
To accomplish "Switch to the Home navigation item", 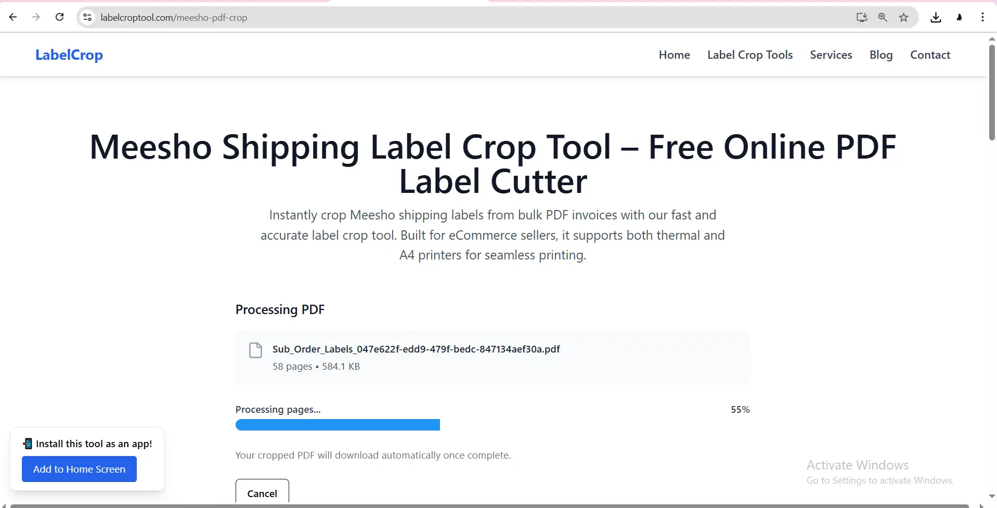I will [674, 55].
